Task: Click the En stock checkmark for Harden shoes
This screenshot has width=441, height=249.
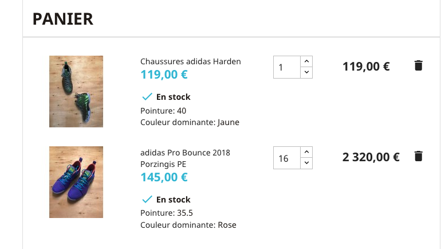Action: pos(146,97)
